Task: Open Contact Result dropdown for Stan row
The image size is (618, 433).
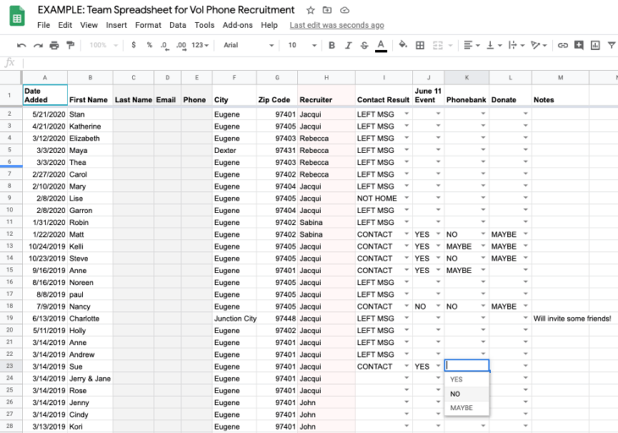Action: coord(406,114)
